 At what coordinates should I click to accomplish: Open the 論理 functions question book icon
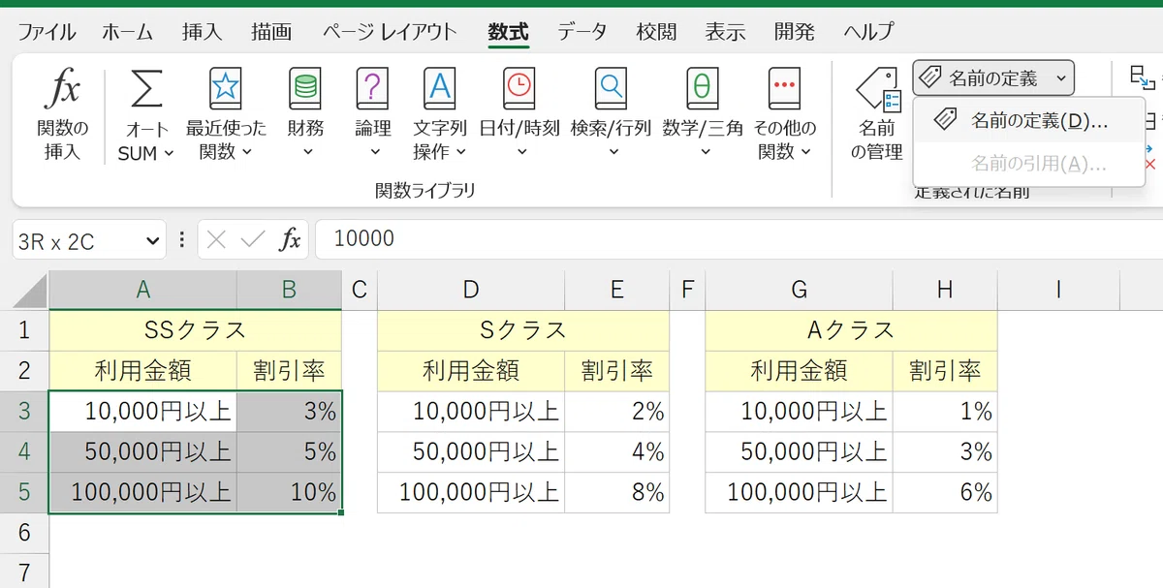point(372,89)
